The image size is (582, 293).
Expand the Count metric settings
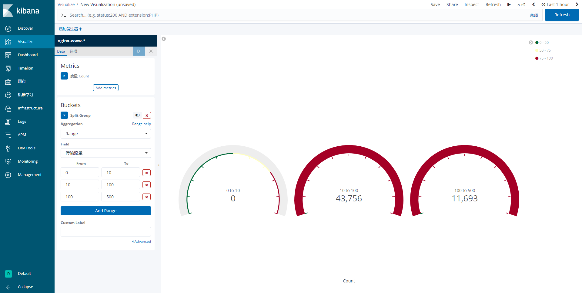[64, 76]
